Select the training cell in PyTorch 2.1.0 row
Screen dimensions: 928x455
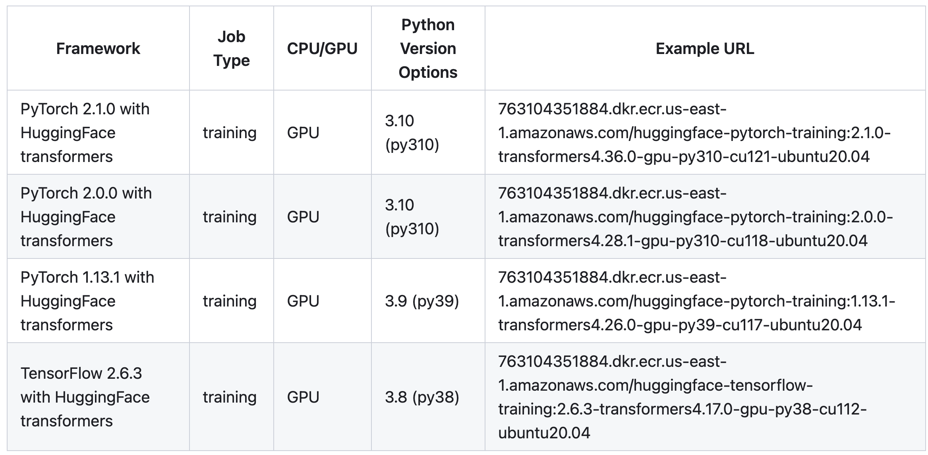click(x=230, y=133)
